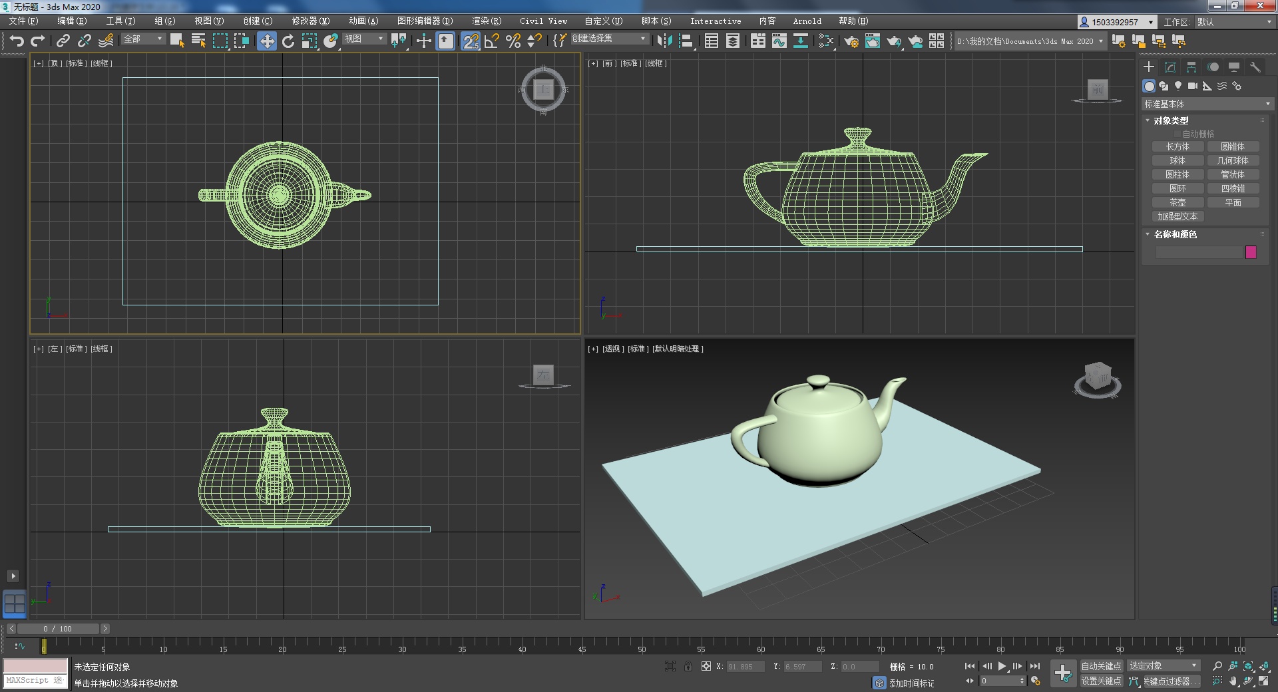This screenshot has height=692, width=1278.
Task: Open the 创建选择集 named selection dropdown
Action: point(609,39)
